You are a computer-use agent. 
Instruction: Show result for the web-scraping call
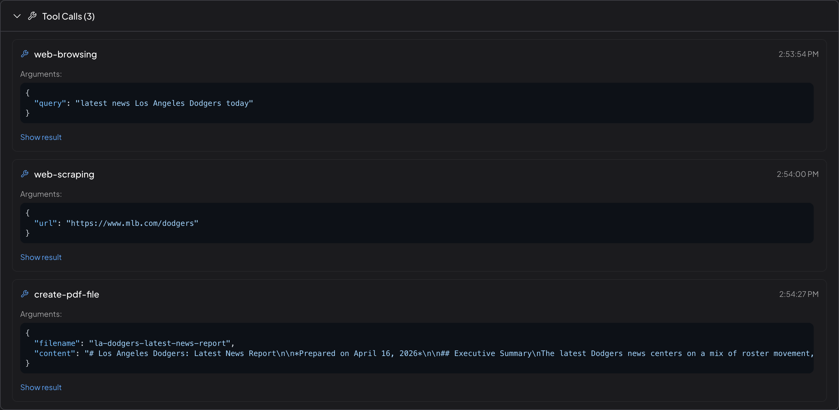[41, 257]
